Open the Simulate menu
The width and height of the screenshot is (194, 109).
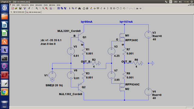39,5
